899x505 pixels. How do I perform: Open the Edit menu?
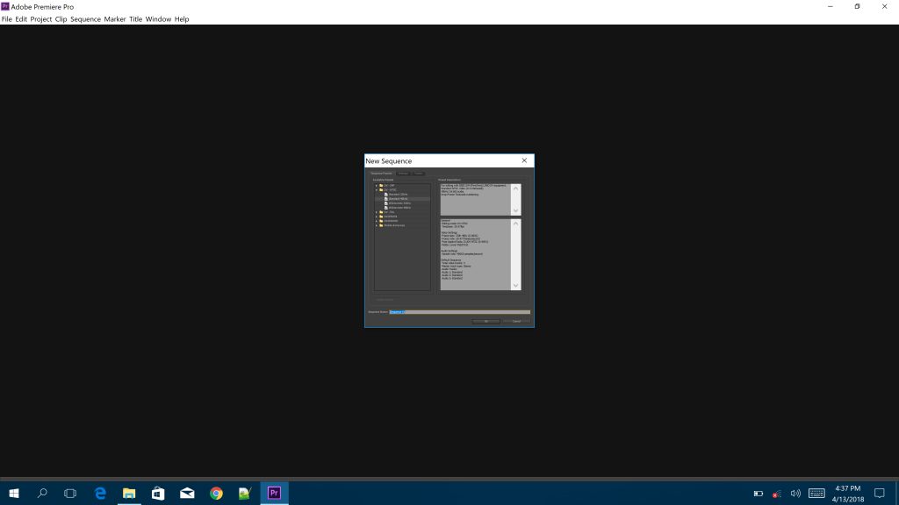pyautogui.click(x=21, y=19)
